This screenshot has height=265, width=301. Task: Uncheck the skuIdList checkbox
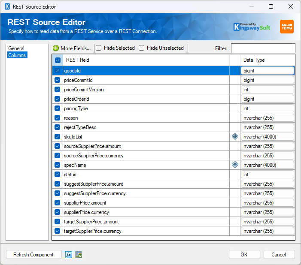57,136
